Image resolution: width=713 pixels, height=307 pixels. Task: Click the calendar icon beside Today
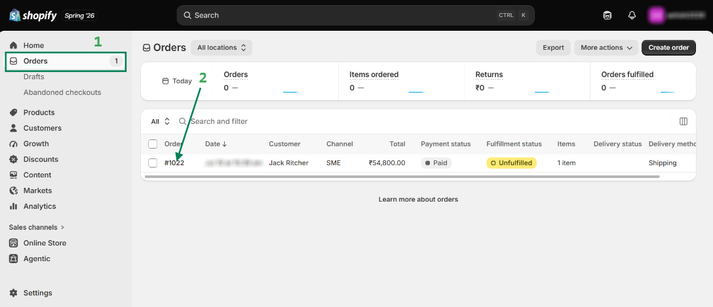click(x=166, y=81)
